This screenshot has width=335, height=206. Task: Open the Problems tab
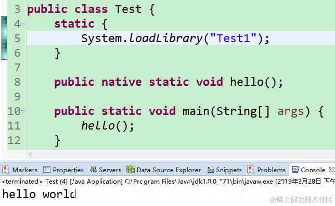(x=266, y=170)
